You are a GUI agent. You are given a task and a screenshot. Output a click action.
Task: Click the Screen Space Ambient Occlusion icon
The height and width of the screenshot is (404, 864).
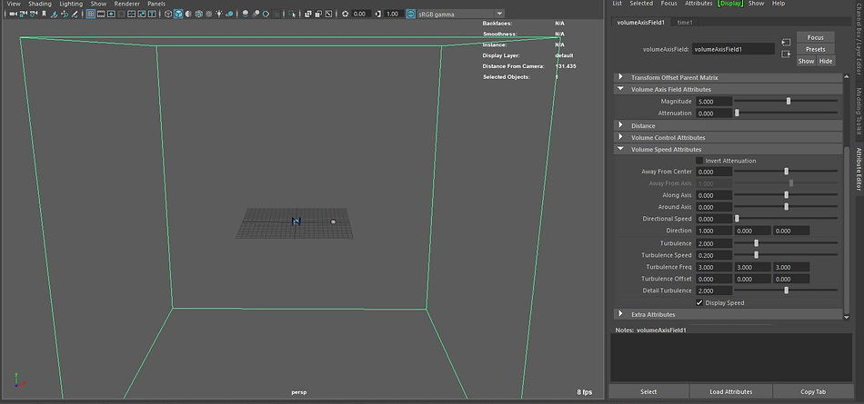246,14
